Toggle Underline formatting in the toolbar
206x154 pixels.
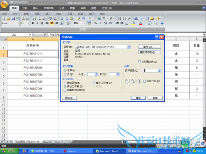tap(42, 23)
